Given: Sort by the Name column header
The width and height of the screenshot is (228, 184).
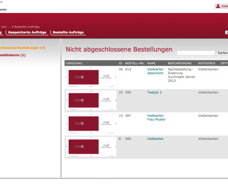Looking at the screenshot, I should [152, 63].
